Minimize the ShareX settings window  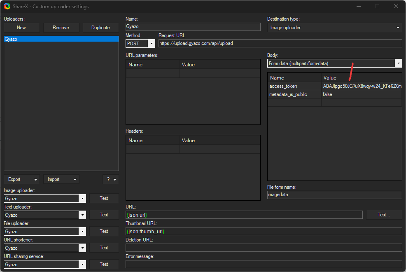tap(359, 6)
